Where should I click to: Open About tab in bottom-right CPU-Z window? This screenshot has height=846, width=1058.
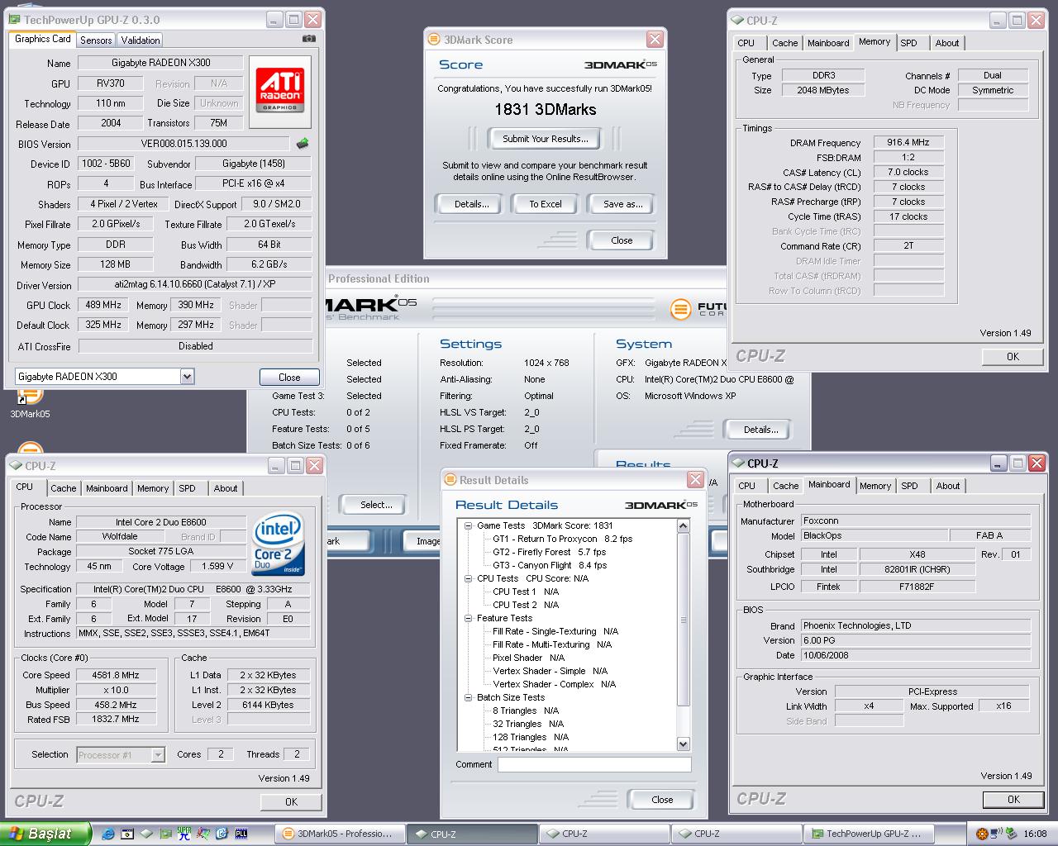[948, 486]
